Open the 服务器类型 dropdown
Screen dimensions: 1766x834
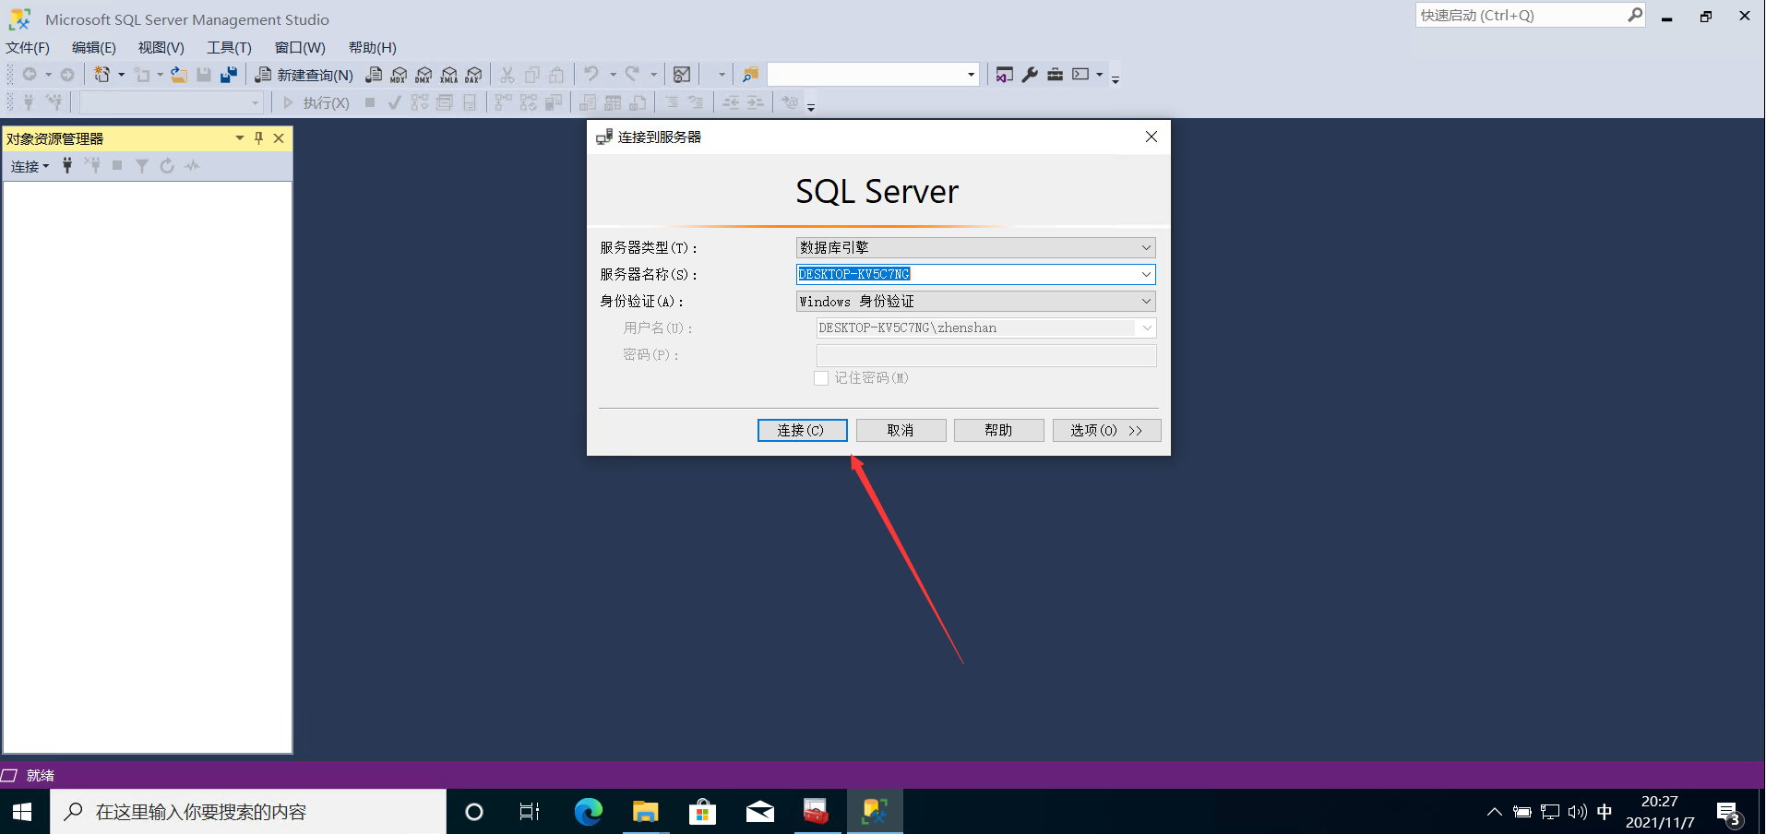[x=975, y=247]
